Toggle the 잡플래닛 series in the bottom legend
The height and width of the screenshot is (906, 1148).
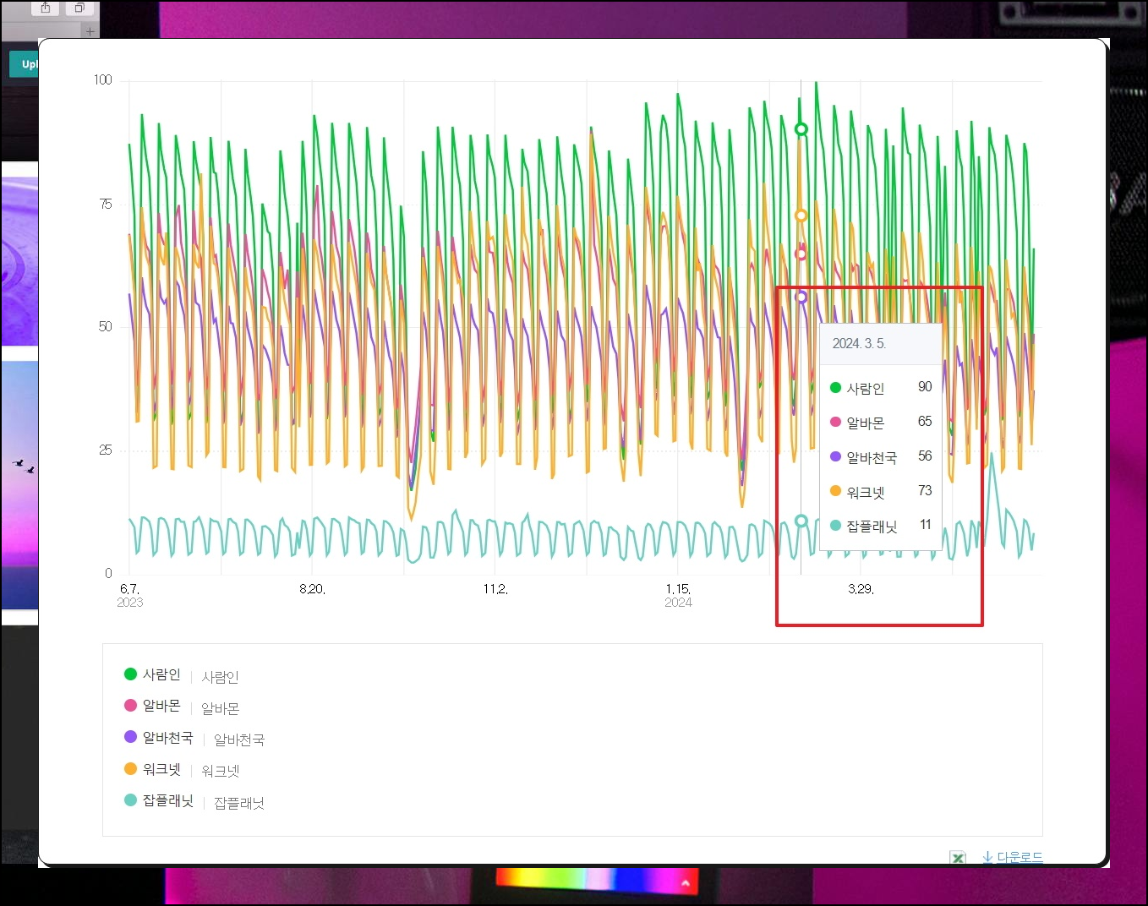159,800
